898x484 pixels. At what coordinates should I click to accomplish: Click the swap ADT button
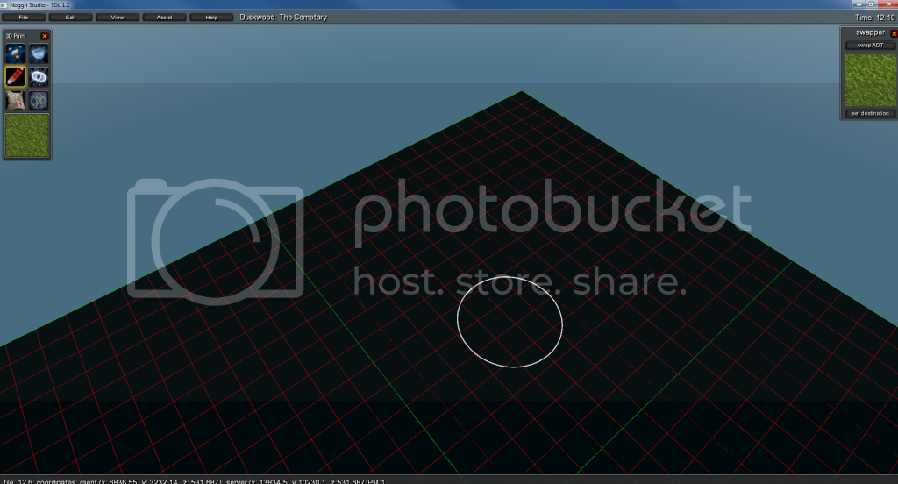(x=870, y=46)
